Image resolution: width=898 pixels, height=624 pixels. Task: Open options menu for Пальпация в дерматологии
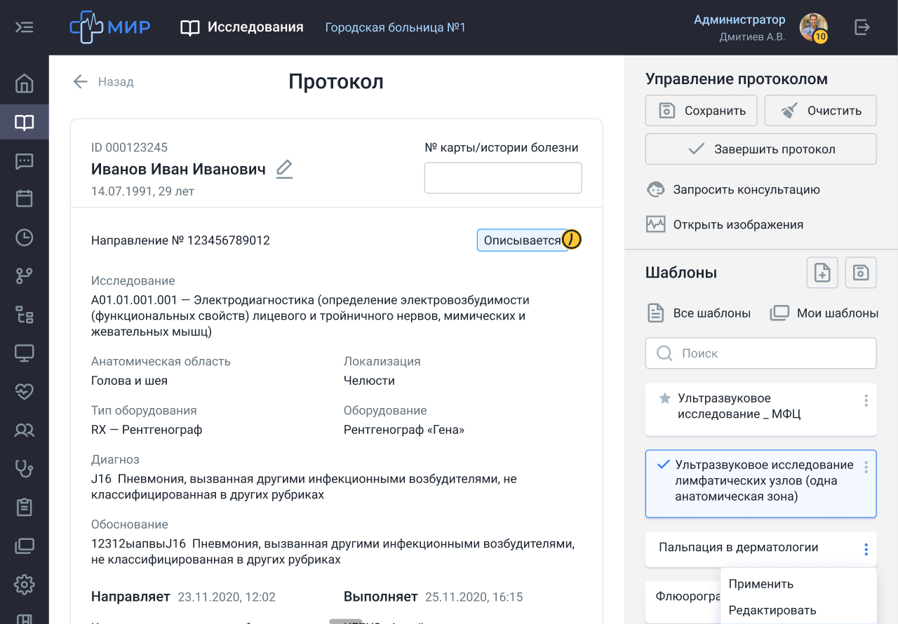pos(866,550)
